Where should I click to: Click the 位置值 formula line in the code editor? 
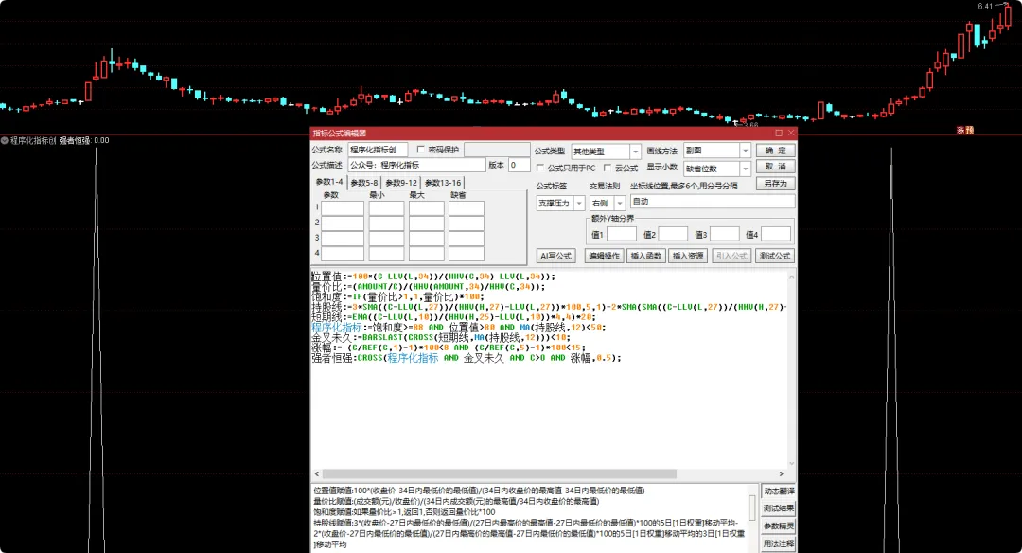point(432,276)
